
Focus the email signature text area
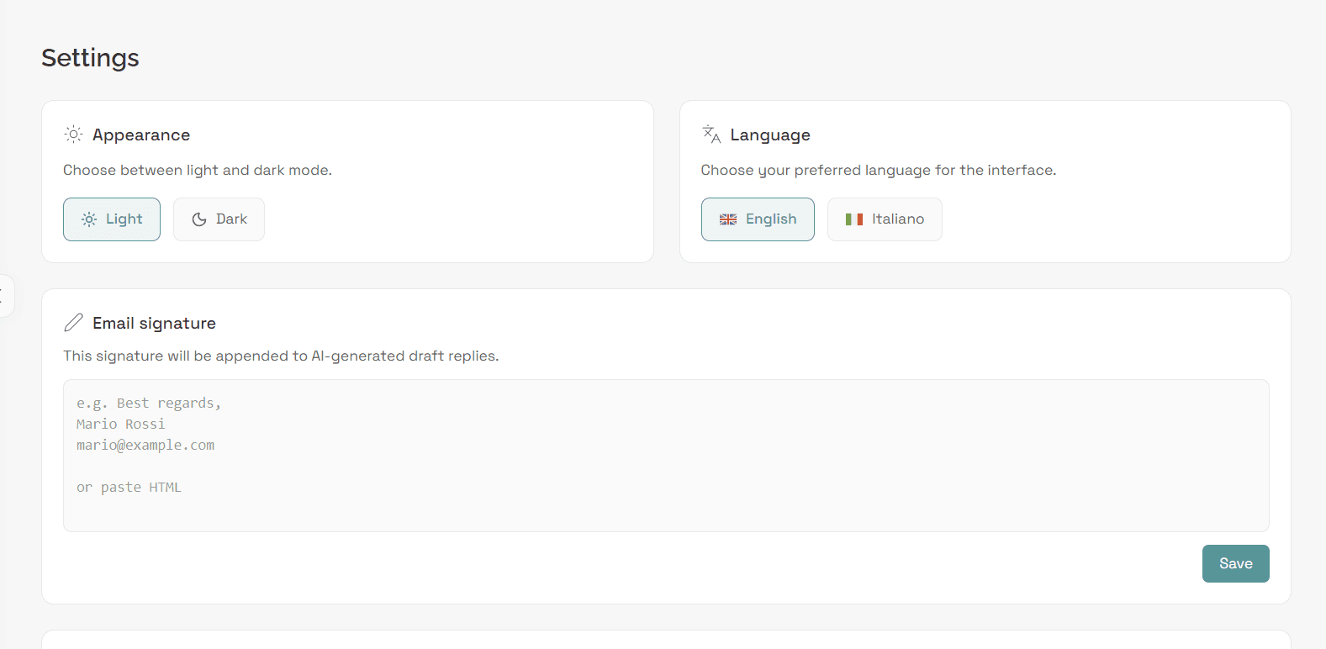coord(666,456)
